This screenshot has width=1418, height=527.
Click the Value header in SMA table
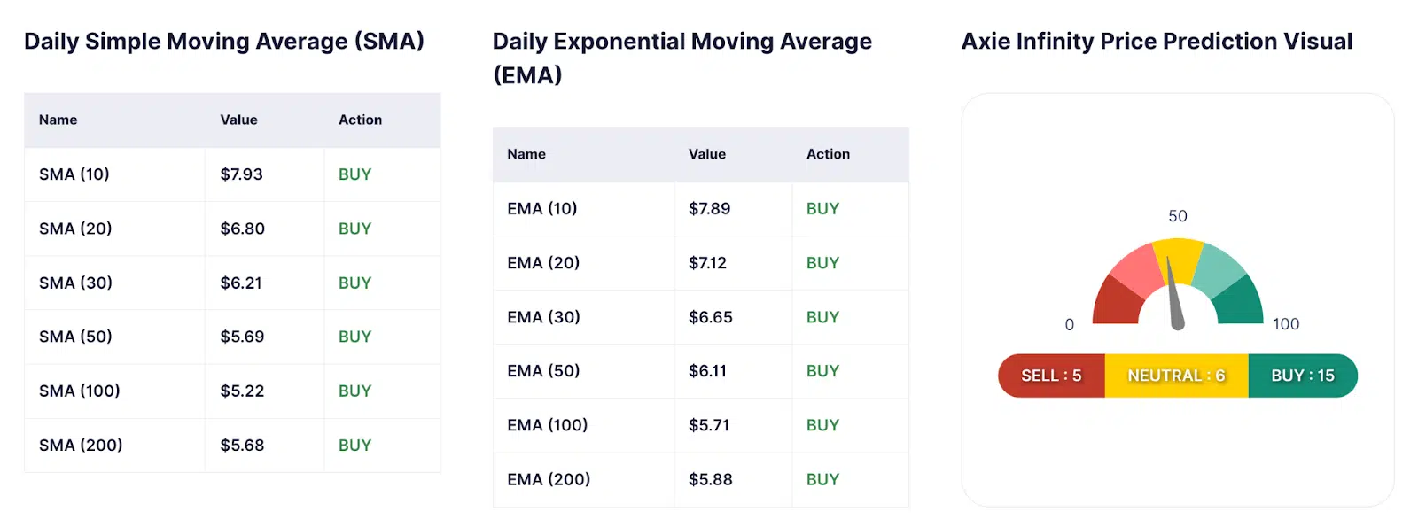click(x=238, y=120)
